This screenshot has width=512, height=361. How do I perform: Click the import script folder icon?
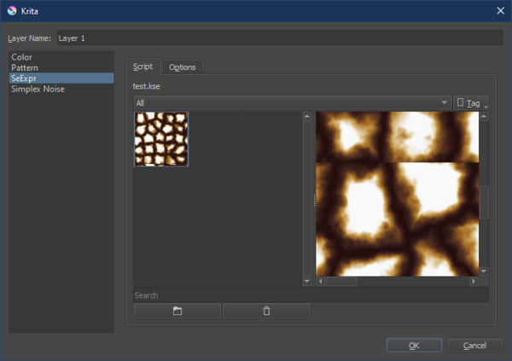pos(177,311)
